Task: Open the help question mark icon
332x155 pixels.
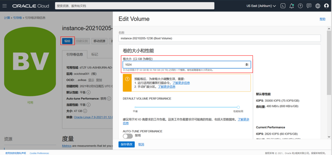Action: point(300,6)
